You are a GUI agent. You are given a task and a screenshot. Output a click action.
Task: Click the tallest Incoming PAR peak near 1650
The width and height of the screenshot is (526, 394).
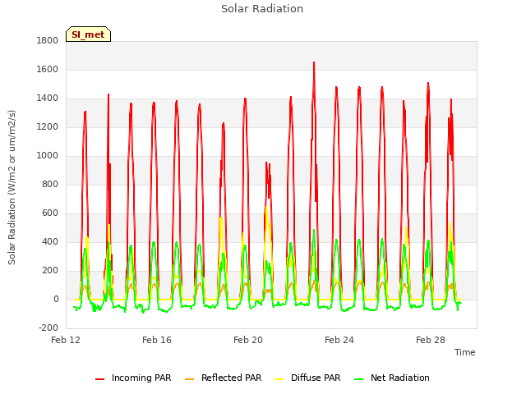pos(314,63)
